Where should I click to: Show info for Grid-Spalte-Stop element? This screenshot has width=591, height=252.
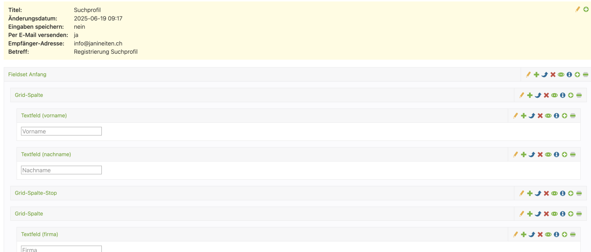(x=563, y=193)
